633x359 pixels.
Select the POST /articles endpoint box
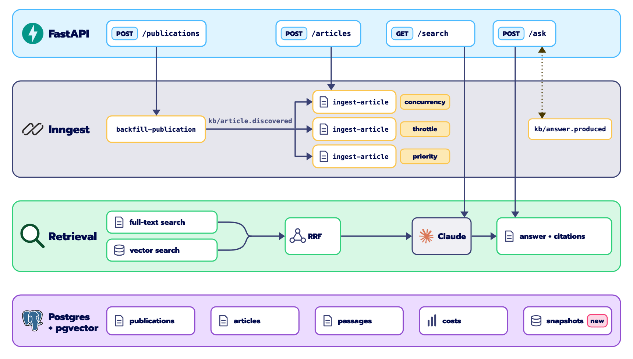tap(318, 33)
